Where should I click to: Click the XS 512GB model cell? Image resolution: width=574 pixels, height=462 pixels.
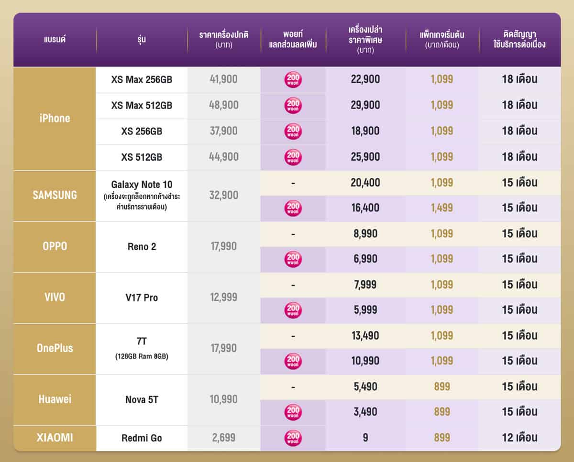pyautogui.click(x=142, y=157)
